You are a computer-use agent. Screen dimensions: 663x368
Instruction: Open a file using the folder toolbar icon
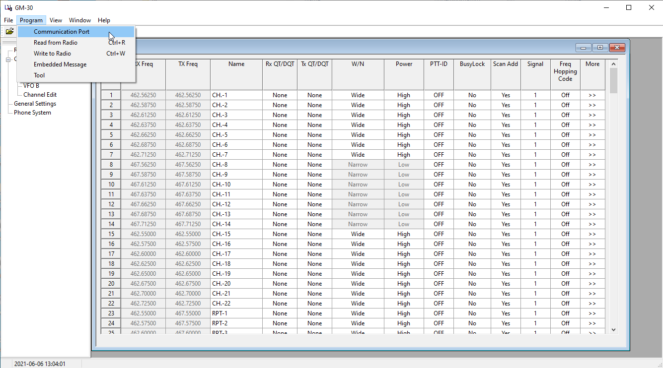(x=9, y=31)
